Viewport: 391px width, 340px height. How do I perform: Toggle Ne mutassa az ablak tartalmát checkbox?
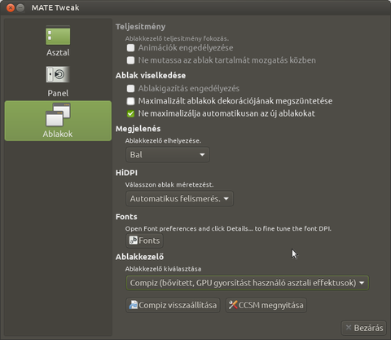coord(130,60)
